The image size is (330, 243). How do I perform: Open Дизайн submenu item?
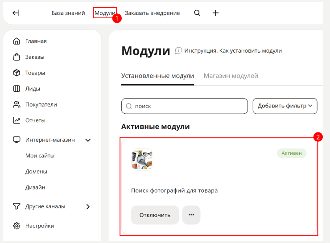coord(35,187)
